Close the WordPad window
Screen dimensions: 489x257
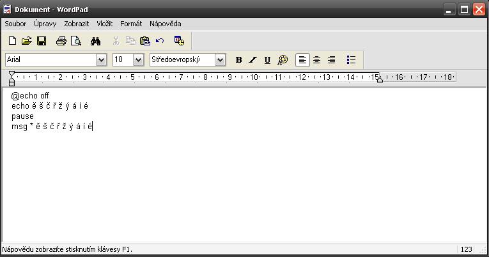[x=479, y=10]
